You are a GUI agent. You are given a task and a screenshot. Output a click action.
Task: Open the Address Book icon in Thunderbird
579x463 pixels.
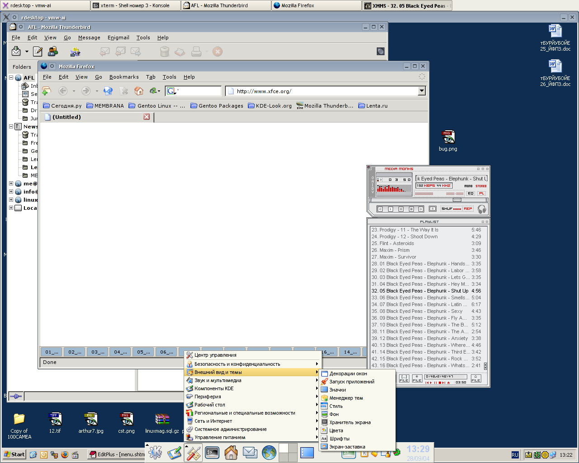pyautogui.click(x=53, y=52)
